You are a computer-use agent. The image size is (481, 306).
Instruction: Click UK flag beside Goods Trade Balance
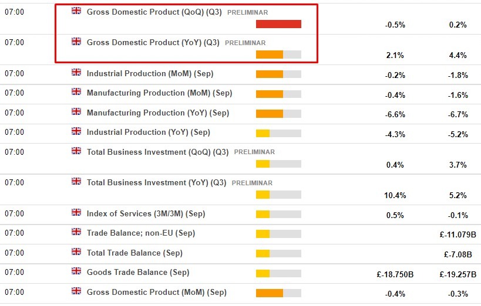coord(76,271)
